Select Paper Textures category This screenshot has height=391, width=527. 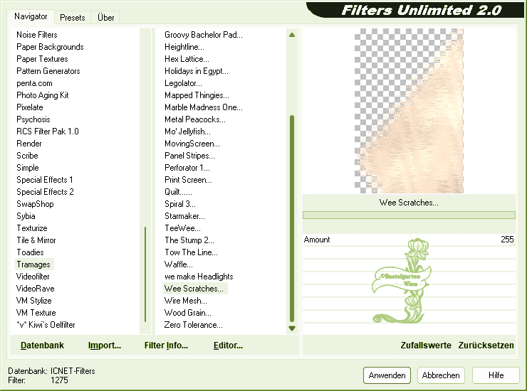(42, 59)
